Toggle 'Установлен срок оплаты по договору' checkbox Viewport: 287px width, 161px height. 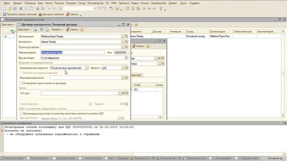pyautogui.click(x=22, y=83)
